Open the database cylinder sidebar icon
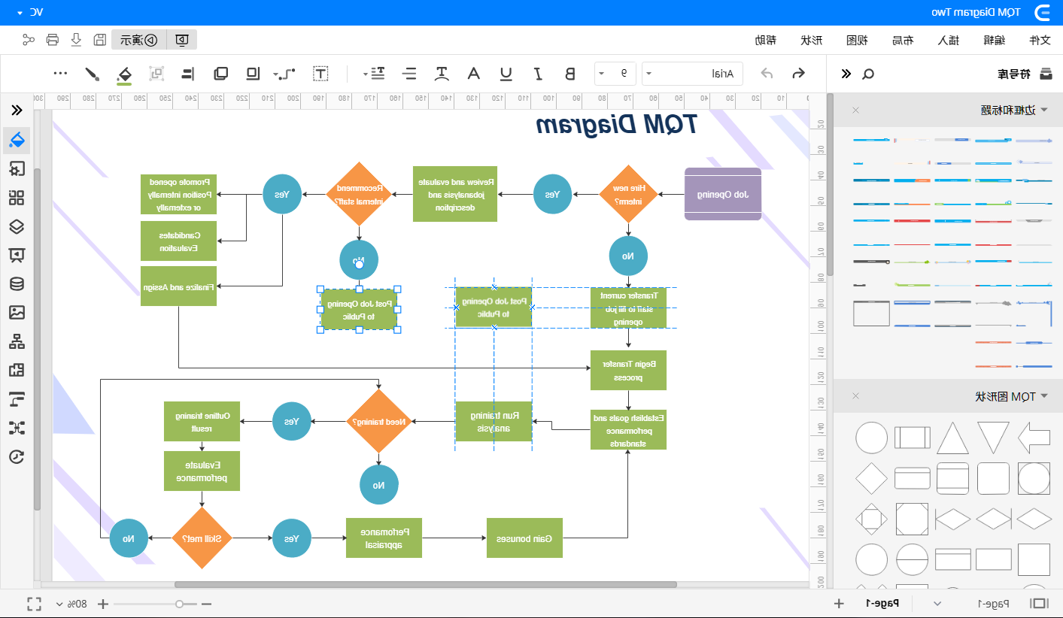The height and width of the screenshot is (618, 1063). pyautogui.click(x=17, y=284)
